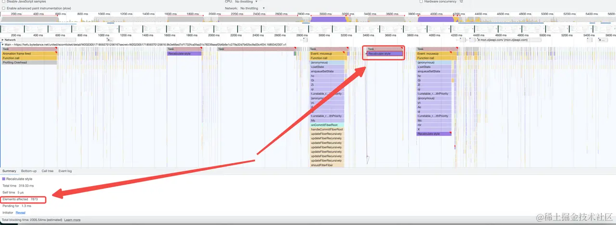The width and height of the screenshot is (616, 225).
Task: Toggle Hardware concurrency checkbox
Action: [x=422, y=2]
